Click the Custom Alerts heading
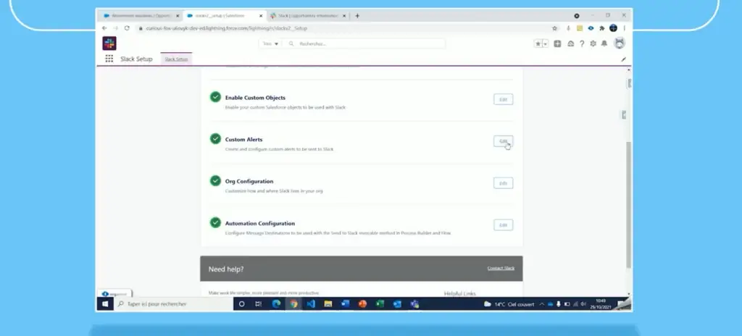The width and height of the screenshot is (742, 336). pyautogui.click(x=243, y=140)
